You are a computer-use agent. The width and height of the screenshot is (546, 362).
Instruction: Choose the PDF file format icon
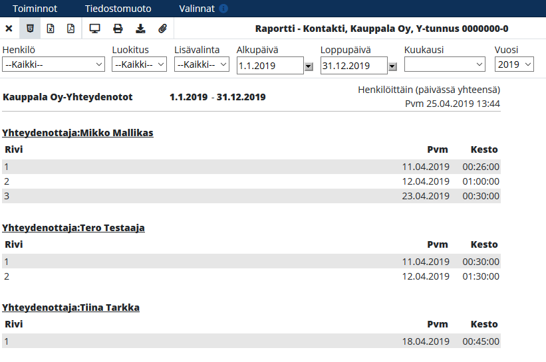[70, 29]
